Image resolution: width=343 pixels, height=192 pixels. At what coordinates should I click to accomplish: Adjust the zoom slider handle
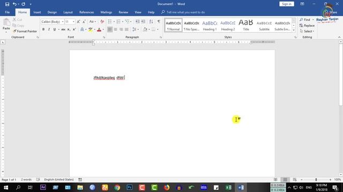(x=316, y=180)
